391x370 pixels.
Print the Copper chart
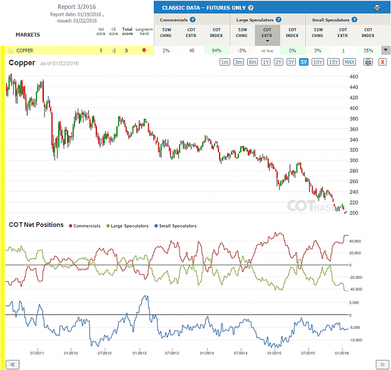tap(368, 62)
